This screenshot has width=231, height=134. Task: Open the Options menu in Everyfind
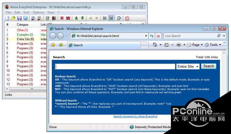coord(38,13)
